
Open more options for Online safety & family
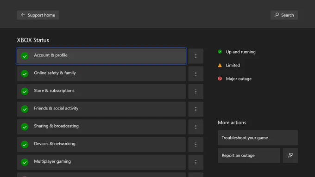tap(196, 74)
